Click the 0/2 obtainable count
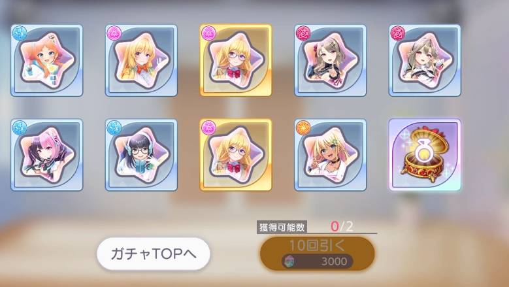Screen dimensions: 509x287 pos(342,226)
